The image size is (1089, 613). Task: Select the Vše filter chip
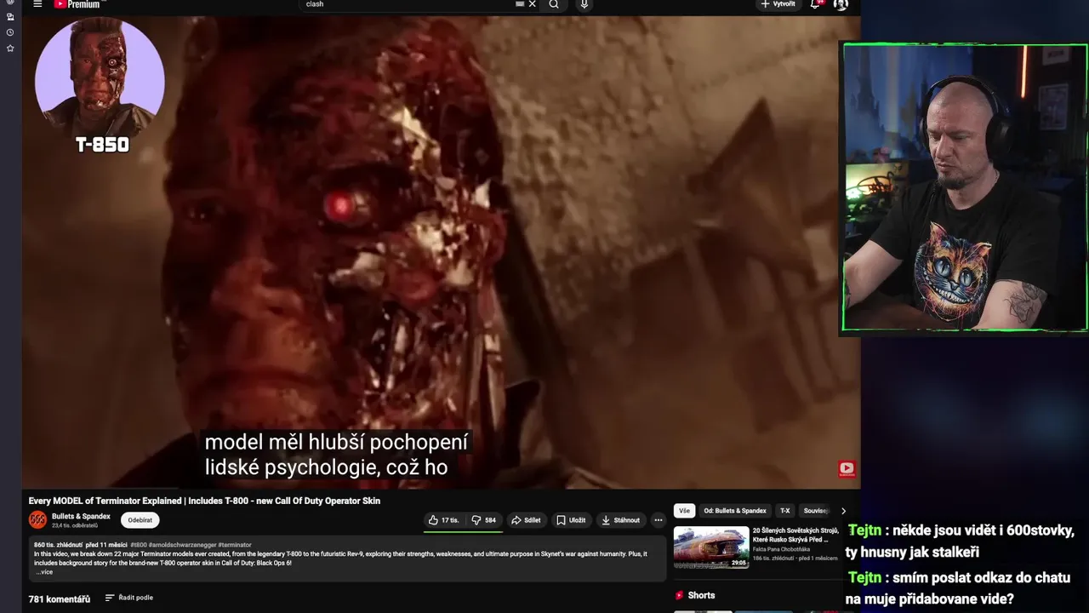(x=684, y=511)
